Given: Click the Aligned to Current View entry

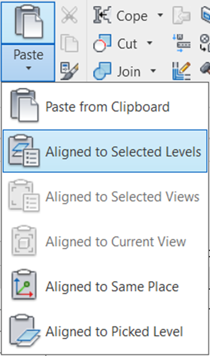Looking at the screenshot, I should point(105,241).
